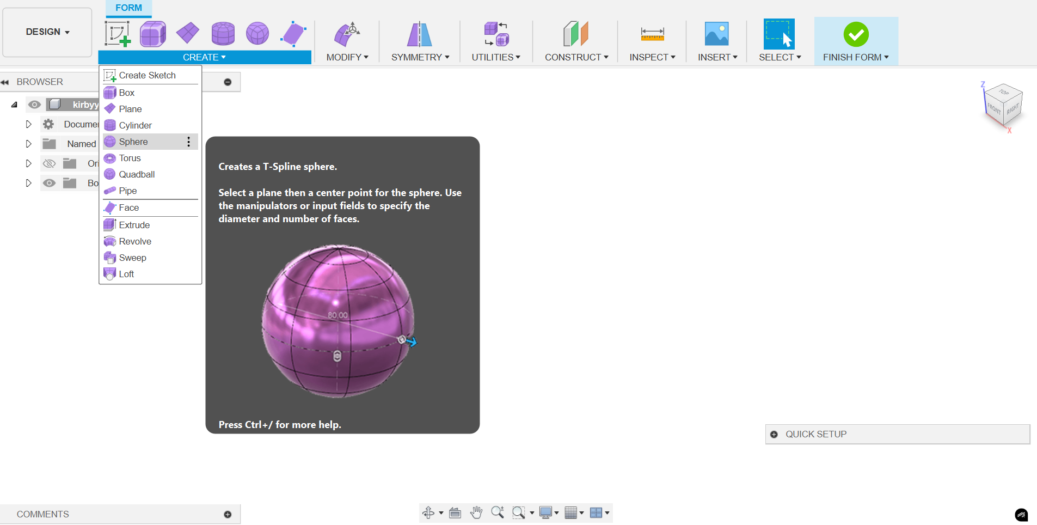Select the Cylinder tool in toolbar
This screenshot has width=1037, height=525.
coord(223,34)
